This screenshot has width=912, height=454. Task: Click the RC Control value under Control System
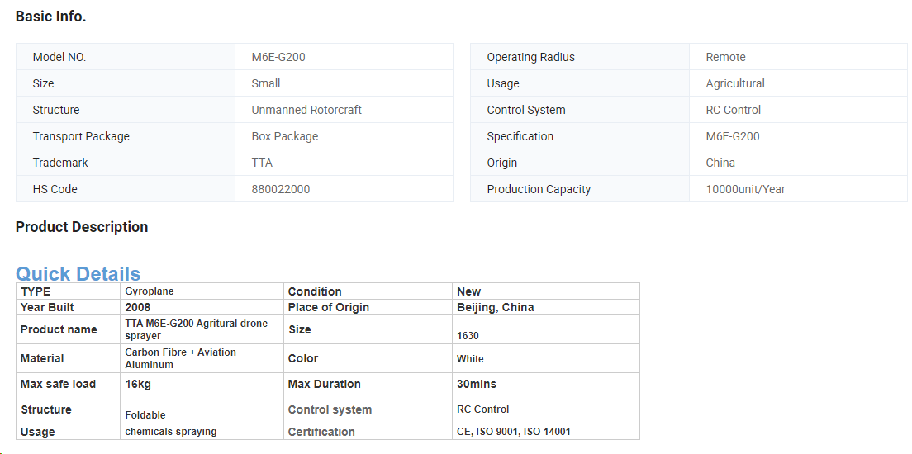[733, 110]
